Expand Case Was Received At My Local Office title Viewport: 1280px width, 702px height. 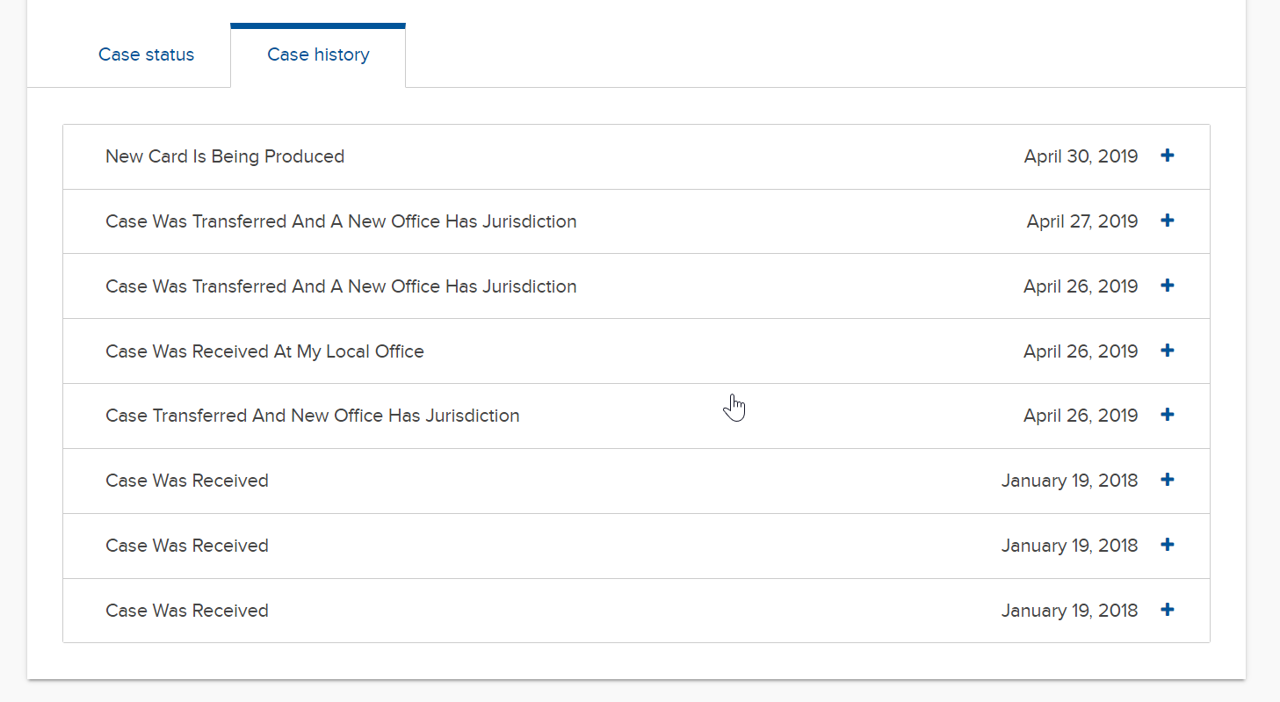tap(264, 351)
